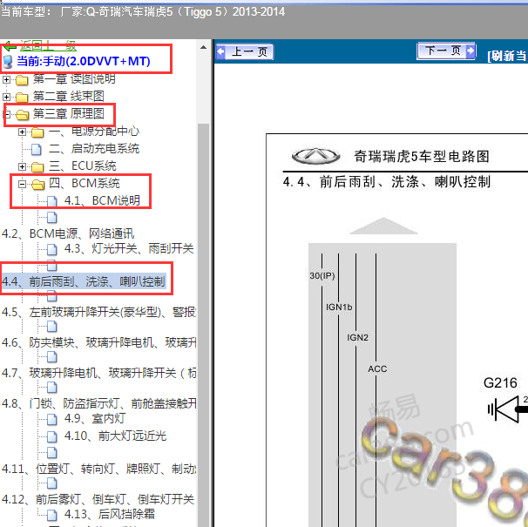
Task: Click the G216 label text
Action: [x=500, y=383]
